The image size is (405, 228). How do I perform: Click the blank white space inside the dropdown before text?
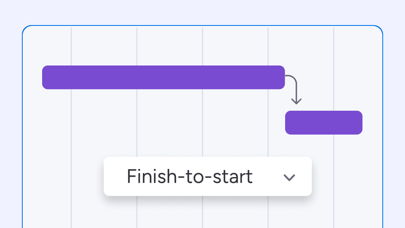coord(115,176)
